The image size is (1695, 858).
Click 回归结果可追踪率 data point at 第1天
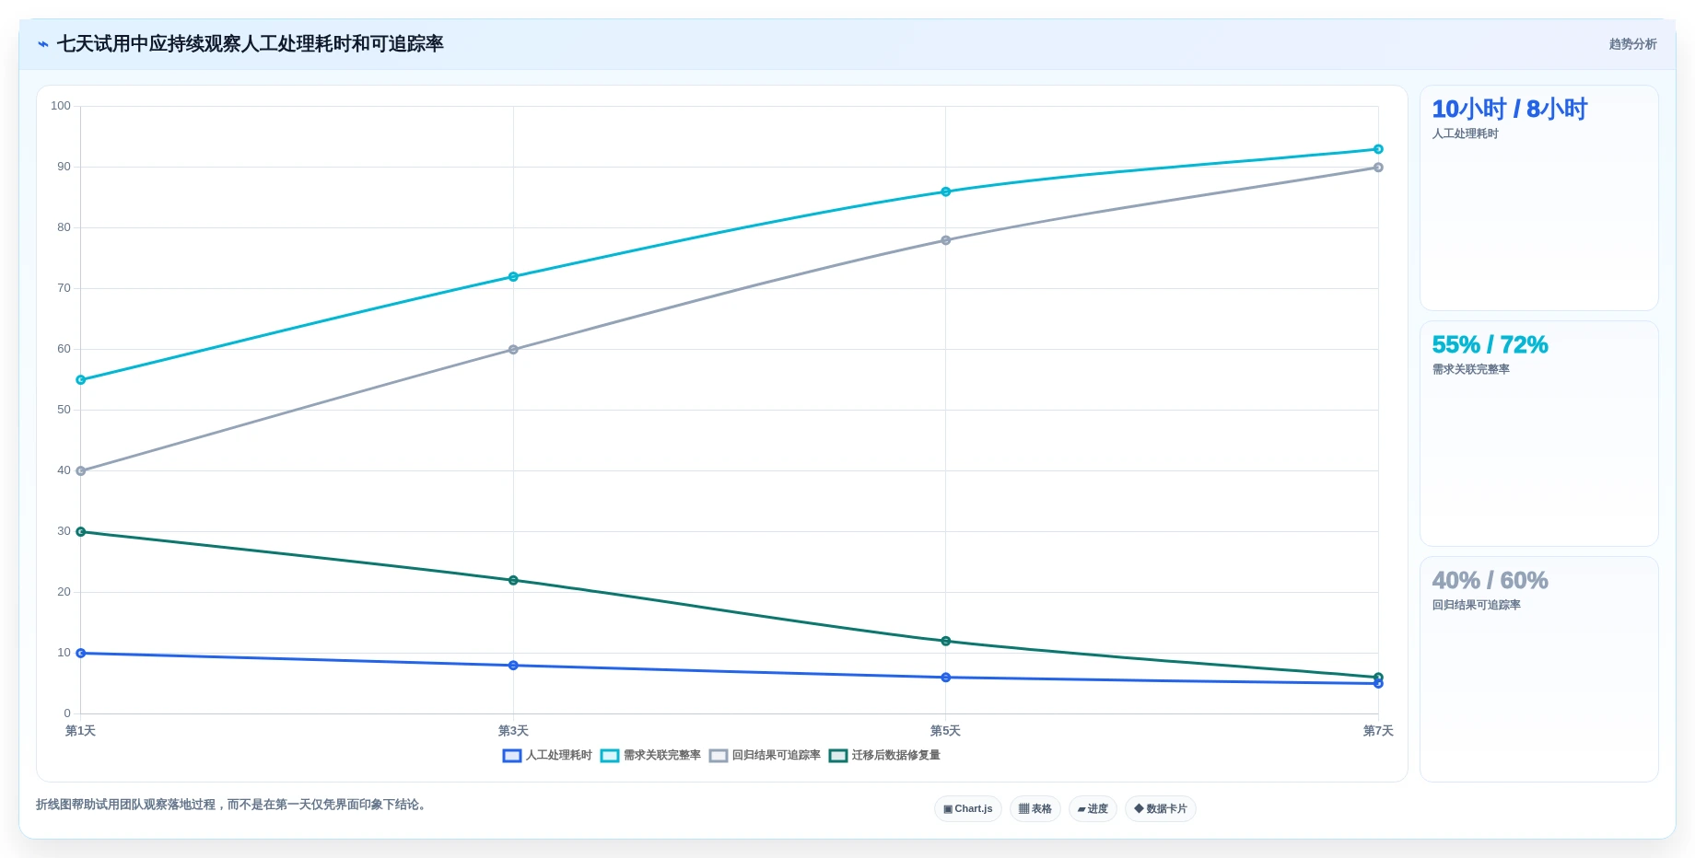(81, 471)
